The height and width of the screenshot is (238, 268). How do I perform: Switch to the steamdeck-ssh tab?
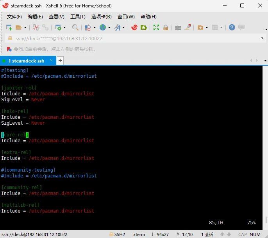tap(26, 61)
